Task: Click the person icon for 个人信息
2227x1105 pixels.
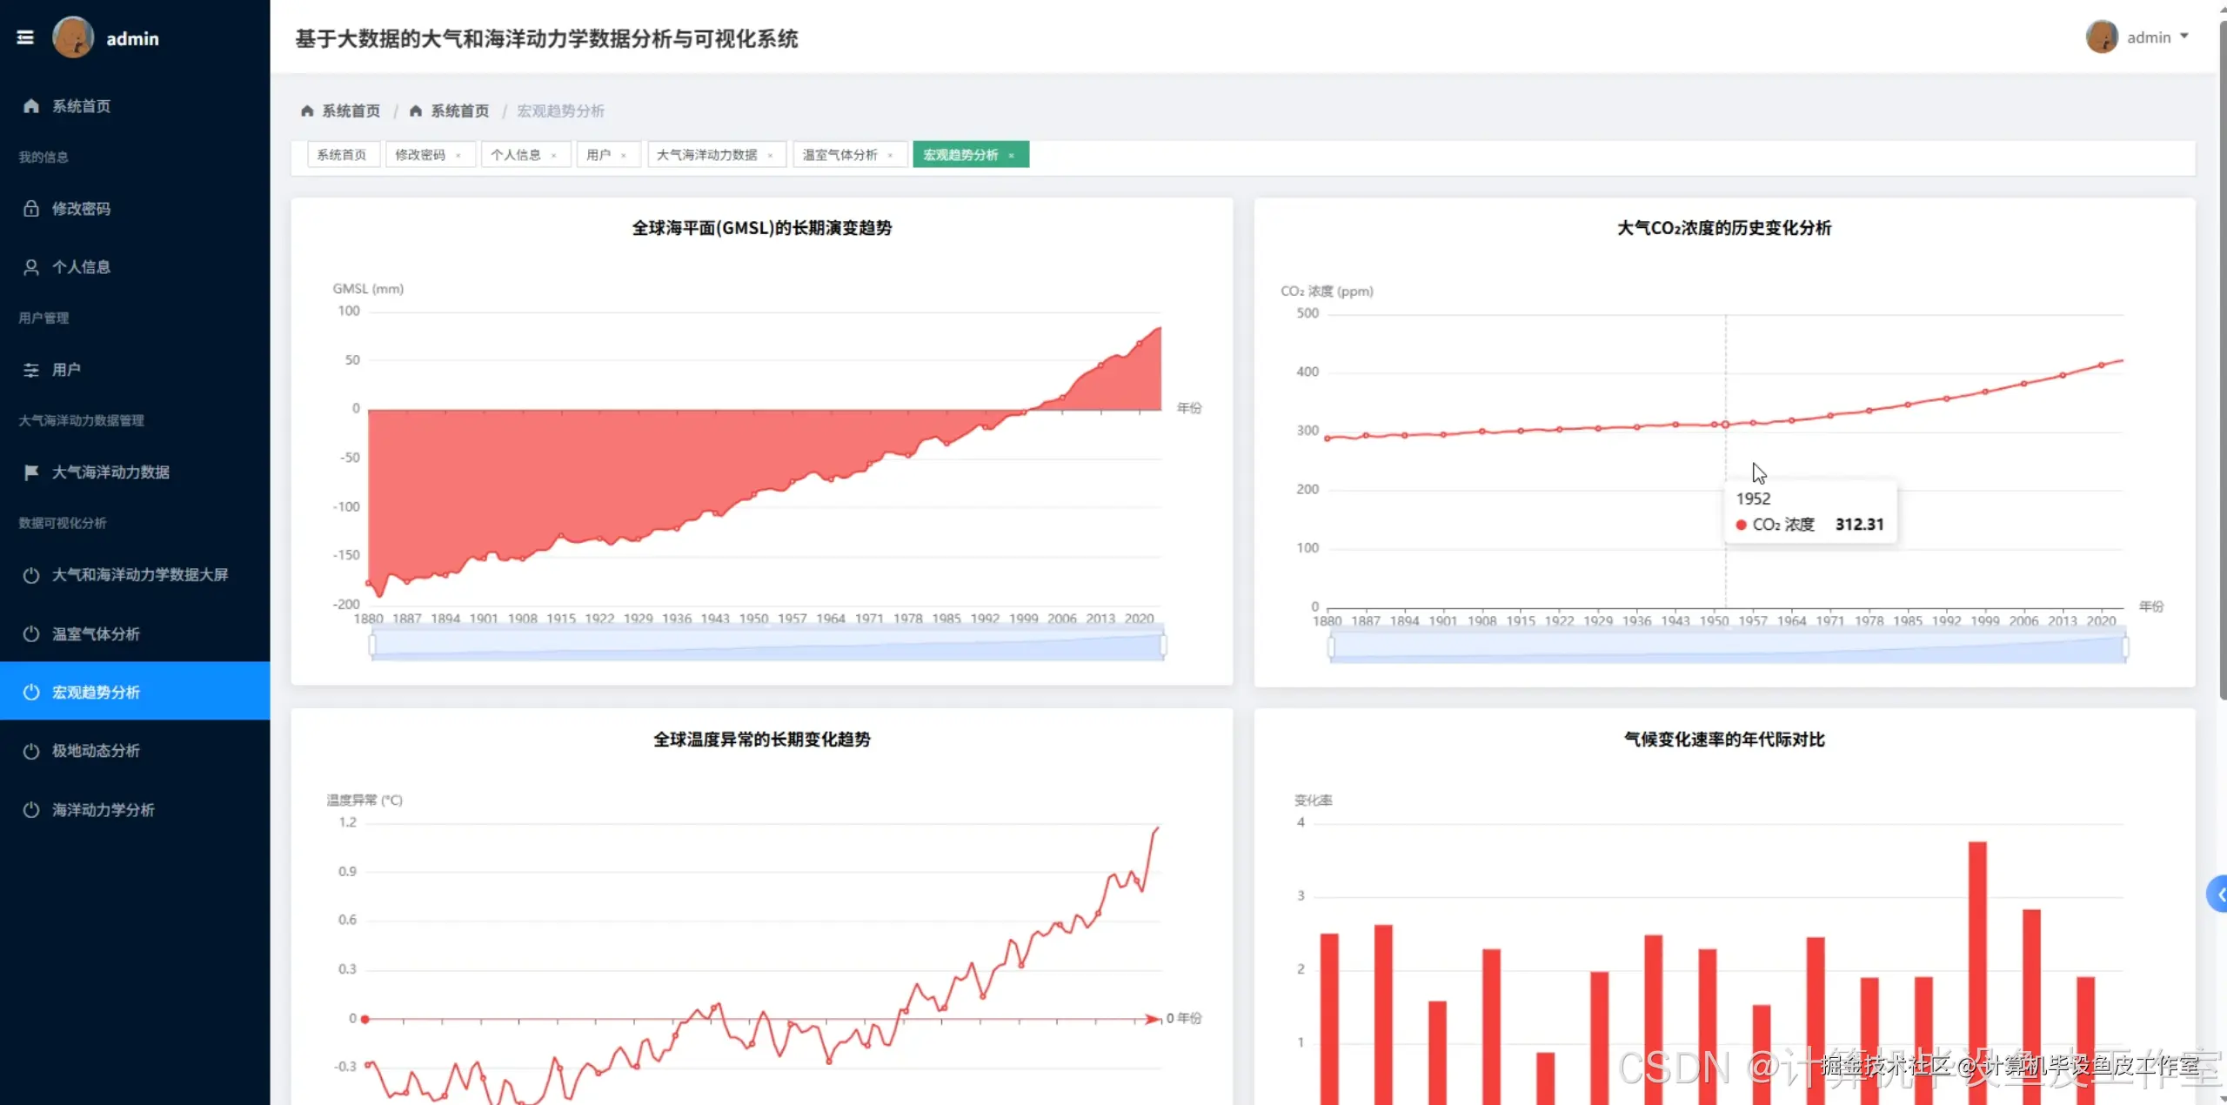Action: click(31, 267)
